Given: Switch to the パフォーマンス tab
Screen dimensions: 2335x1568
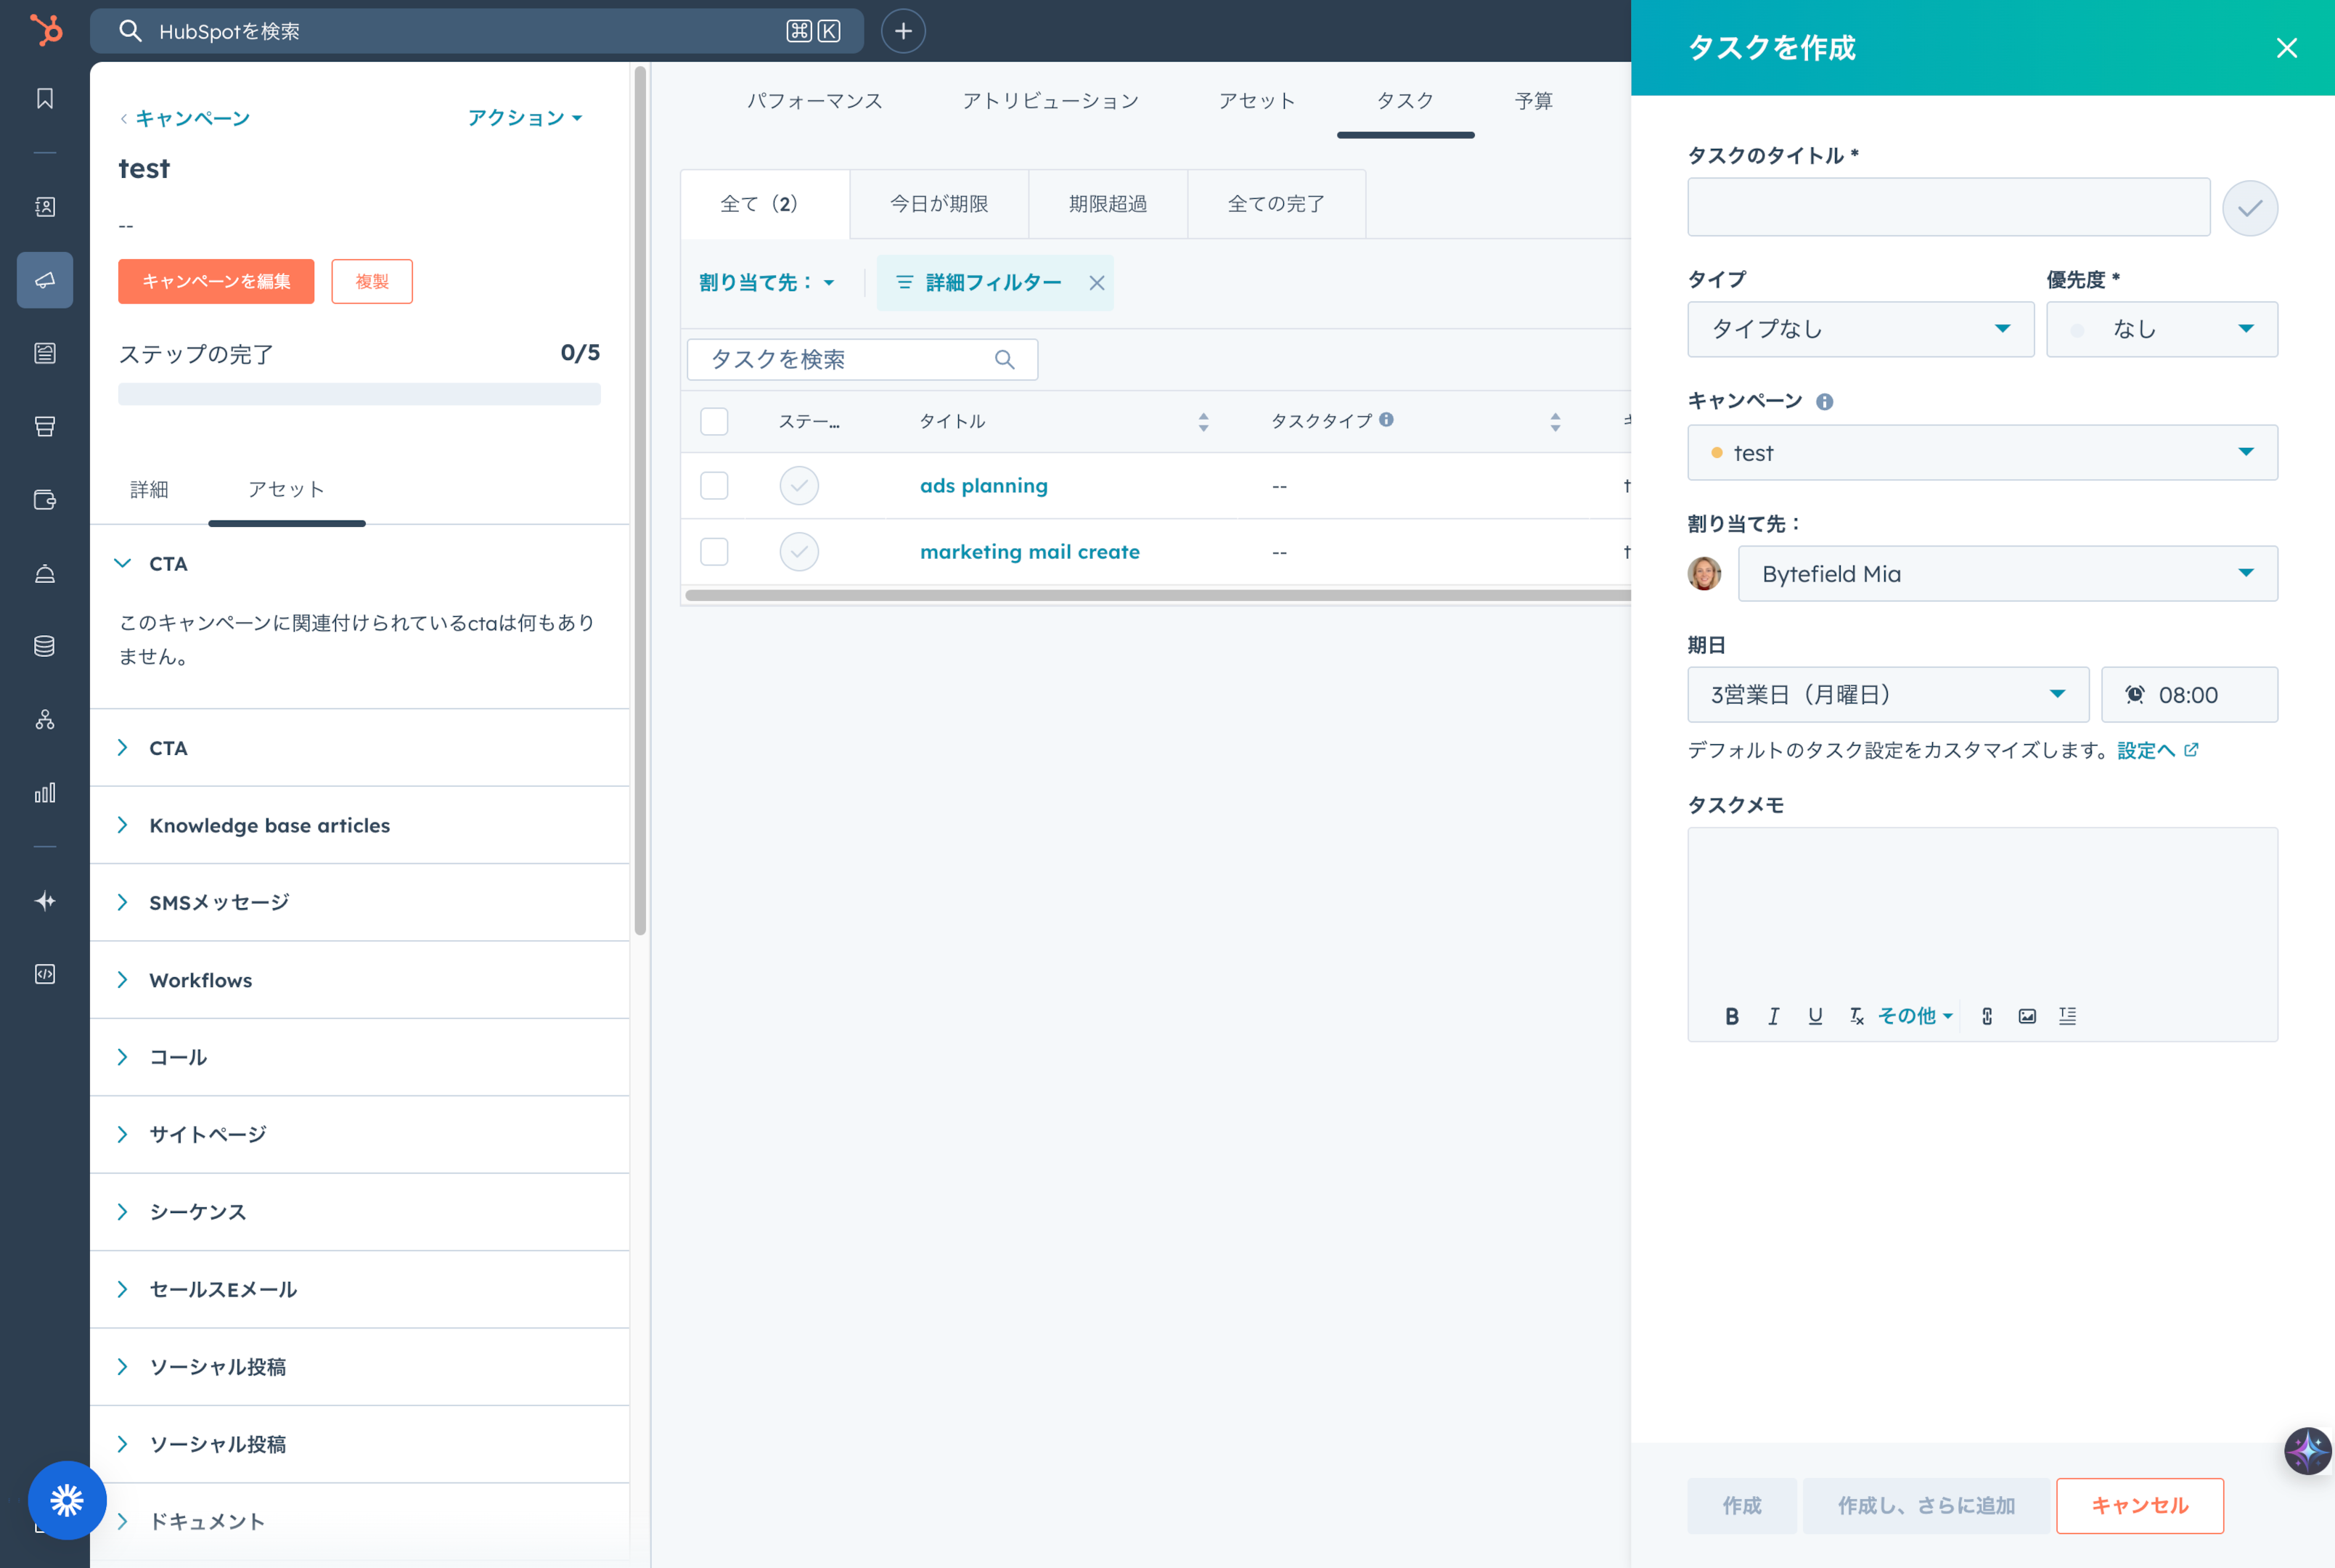Looking at the screenshot, I should [814, 101].
